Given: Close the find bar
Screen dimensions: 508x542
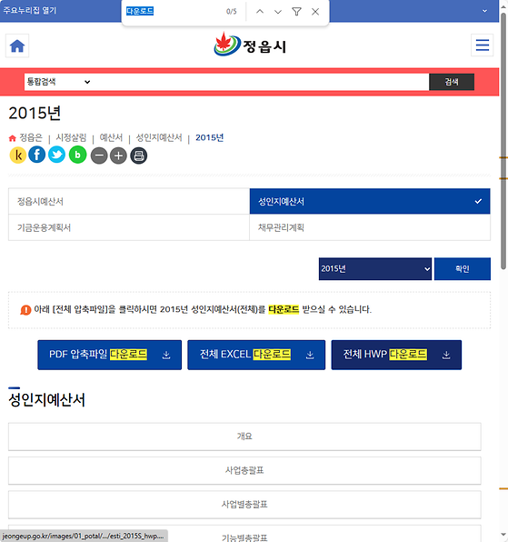Looking at the screenshot, I should [315, 12].
